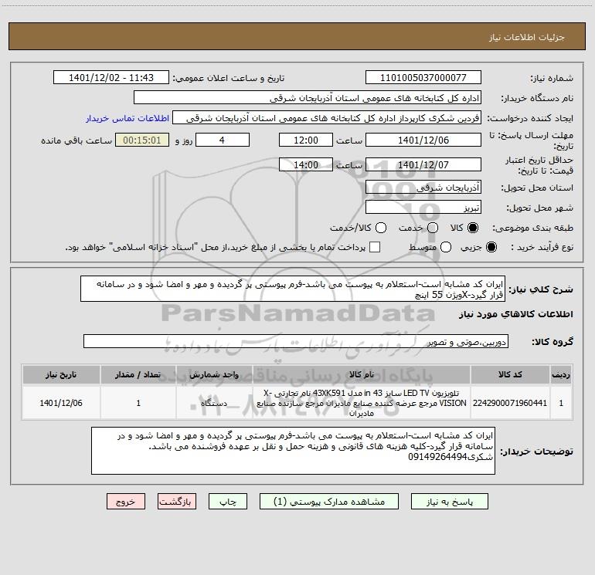Click the remaining time 00:15:01 field
The width and height of the screenshot is (595, 575).
coord(142,140)
